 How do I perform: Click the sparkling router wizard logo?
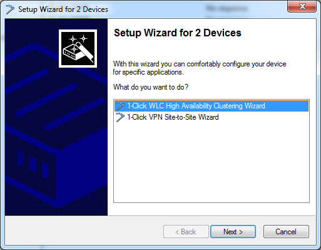tap(78, 48)
